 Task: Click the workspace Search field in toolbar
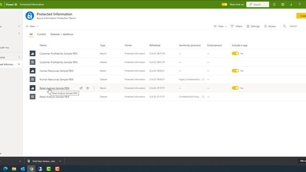coord(293,26)
